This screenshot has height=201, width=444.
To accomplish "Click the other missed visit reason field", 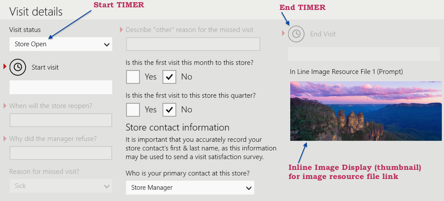I will 193,44.
